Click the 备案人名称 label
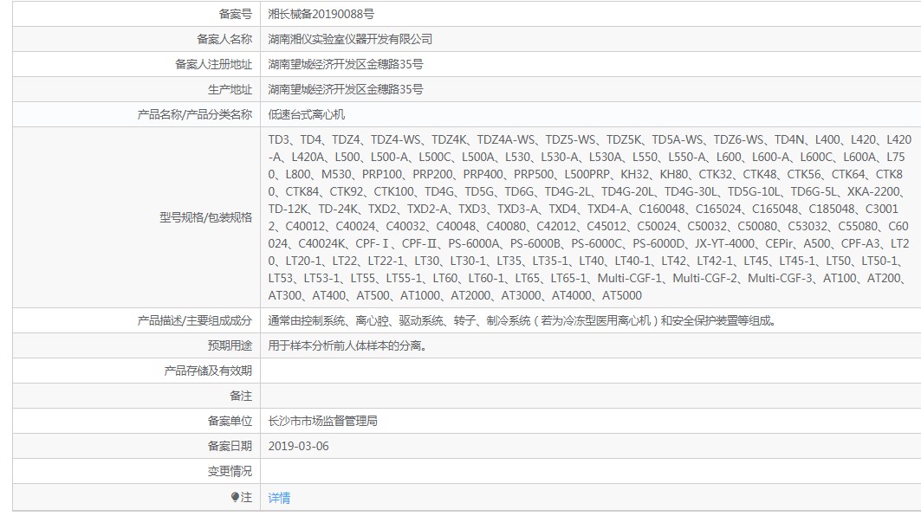This screenshot has width=921, height=516. click(224, 39)
